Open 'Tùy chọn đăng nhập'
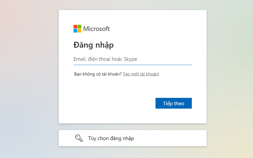Viewport: 253px width, 158px height. click(x=111, y=138)
